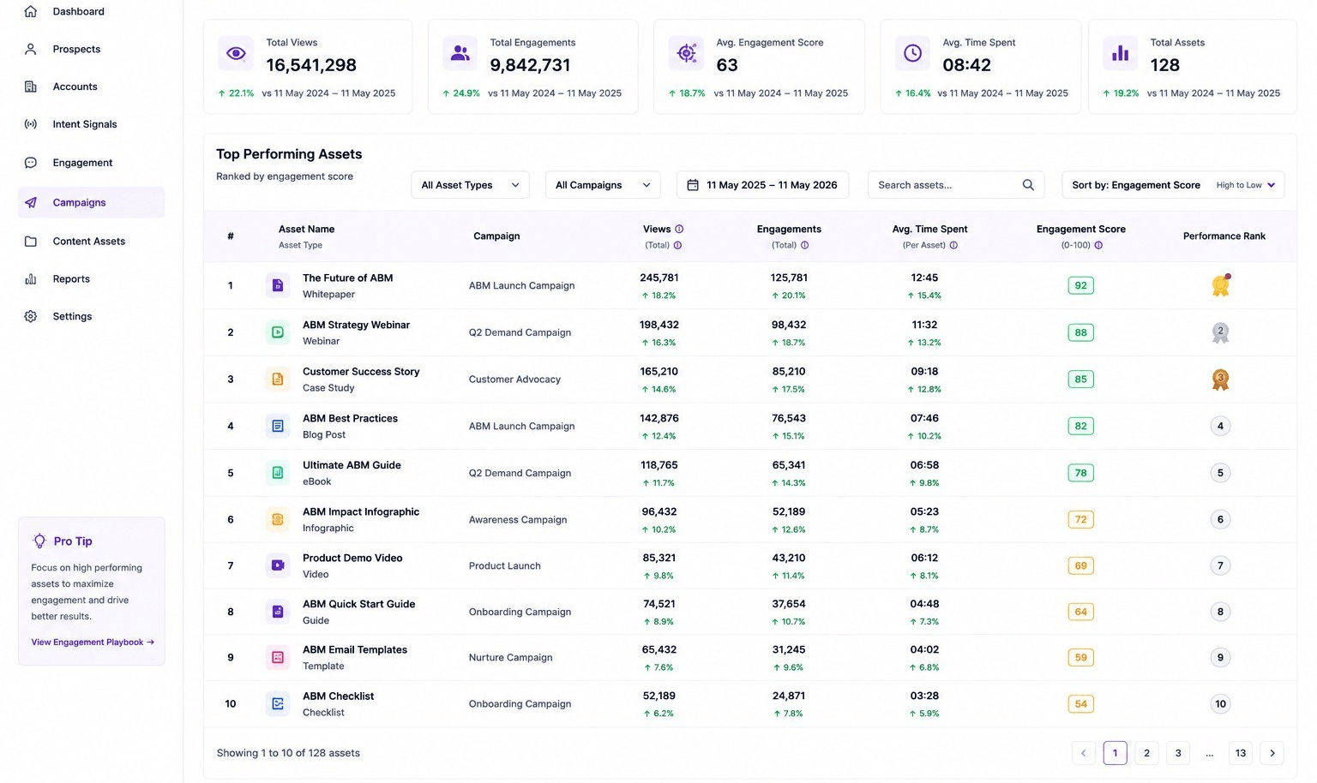Go to page 2 of results

click(x=1146, y=753)
